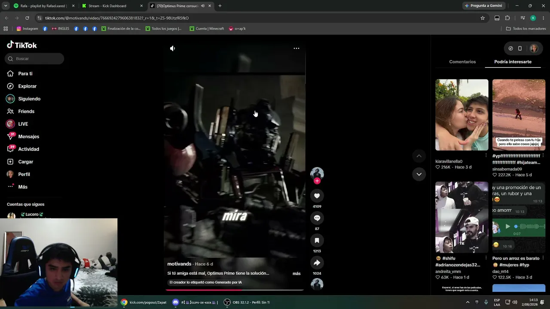
Task: Open new browser tab with plus button
Action: (x=220, y=6)
